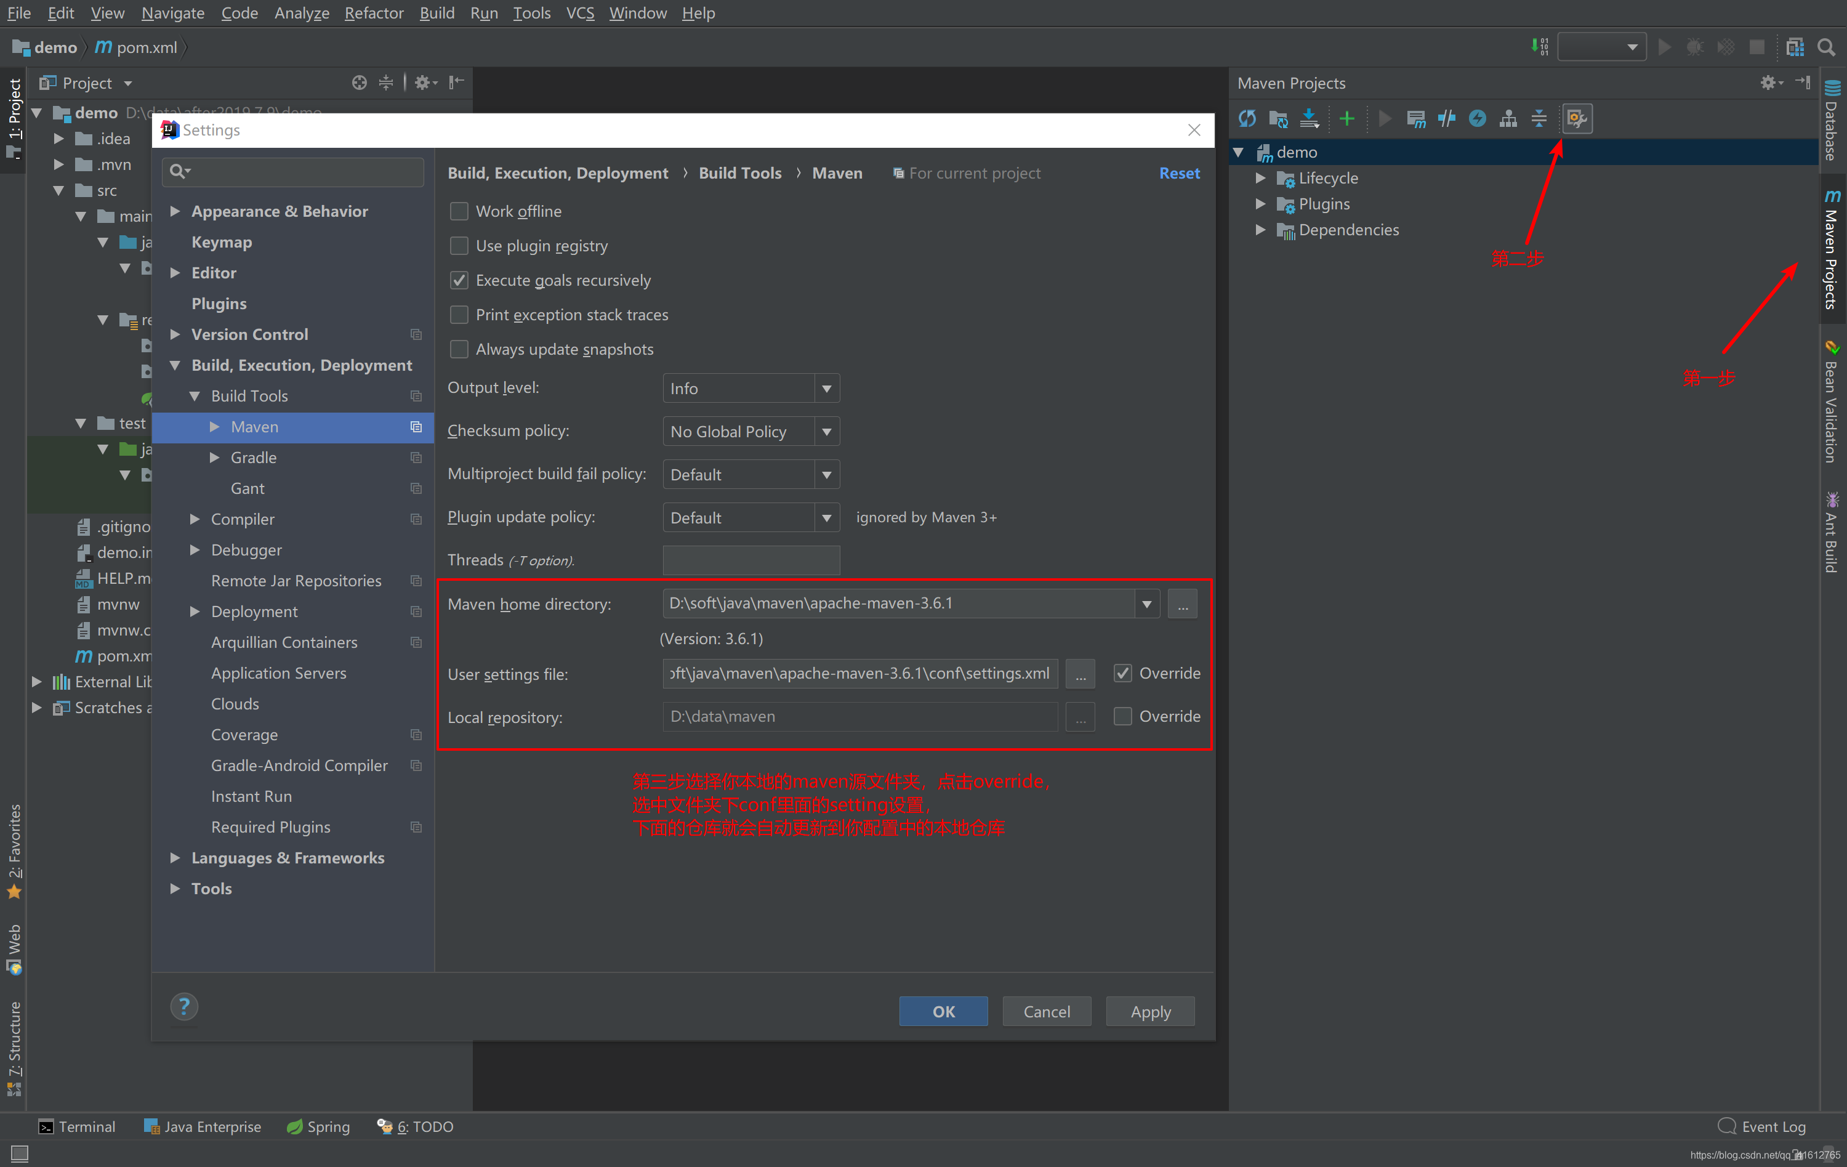The width and height of the screenshot is (1847, 1167).
Task: Check Override for Local repository
Action: click(1122, 716)
